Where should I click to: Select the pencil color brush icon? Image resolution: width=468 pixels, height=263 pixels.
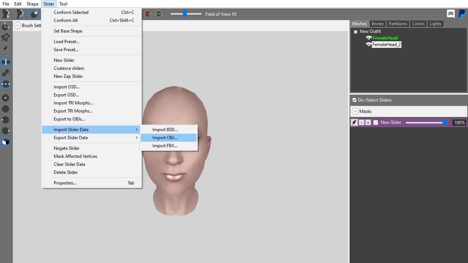6,49
